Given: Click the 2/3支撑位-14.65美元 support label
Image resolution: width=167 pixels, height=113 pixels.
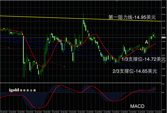Looking at the screenshot, I should click(135, 71).
